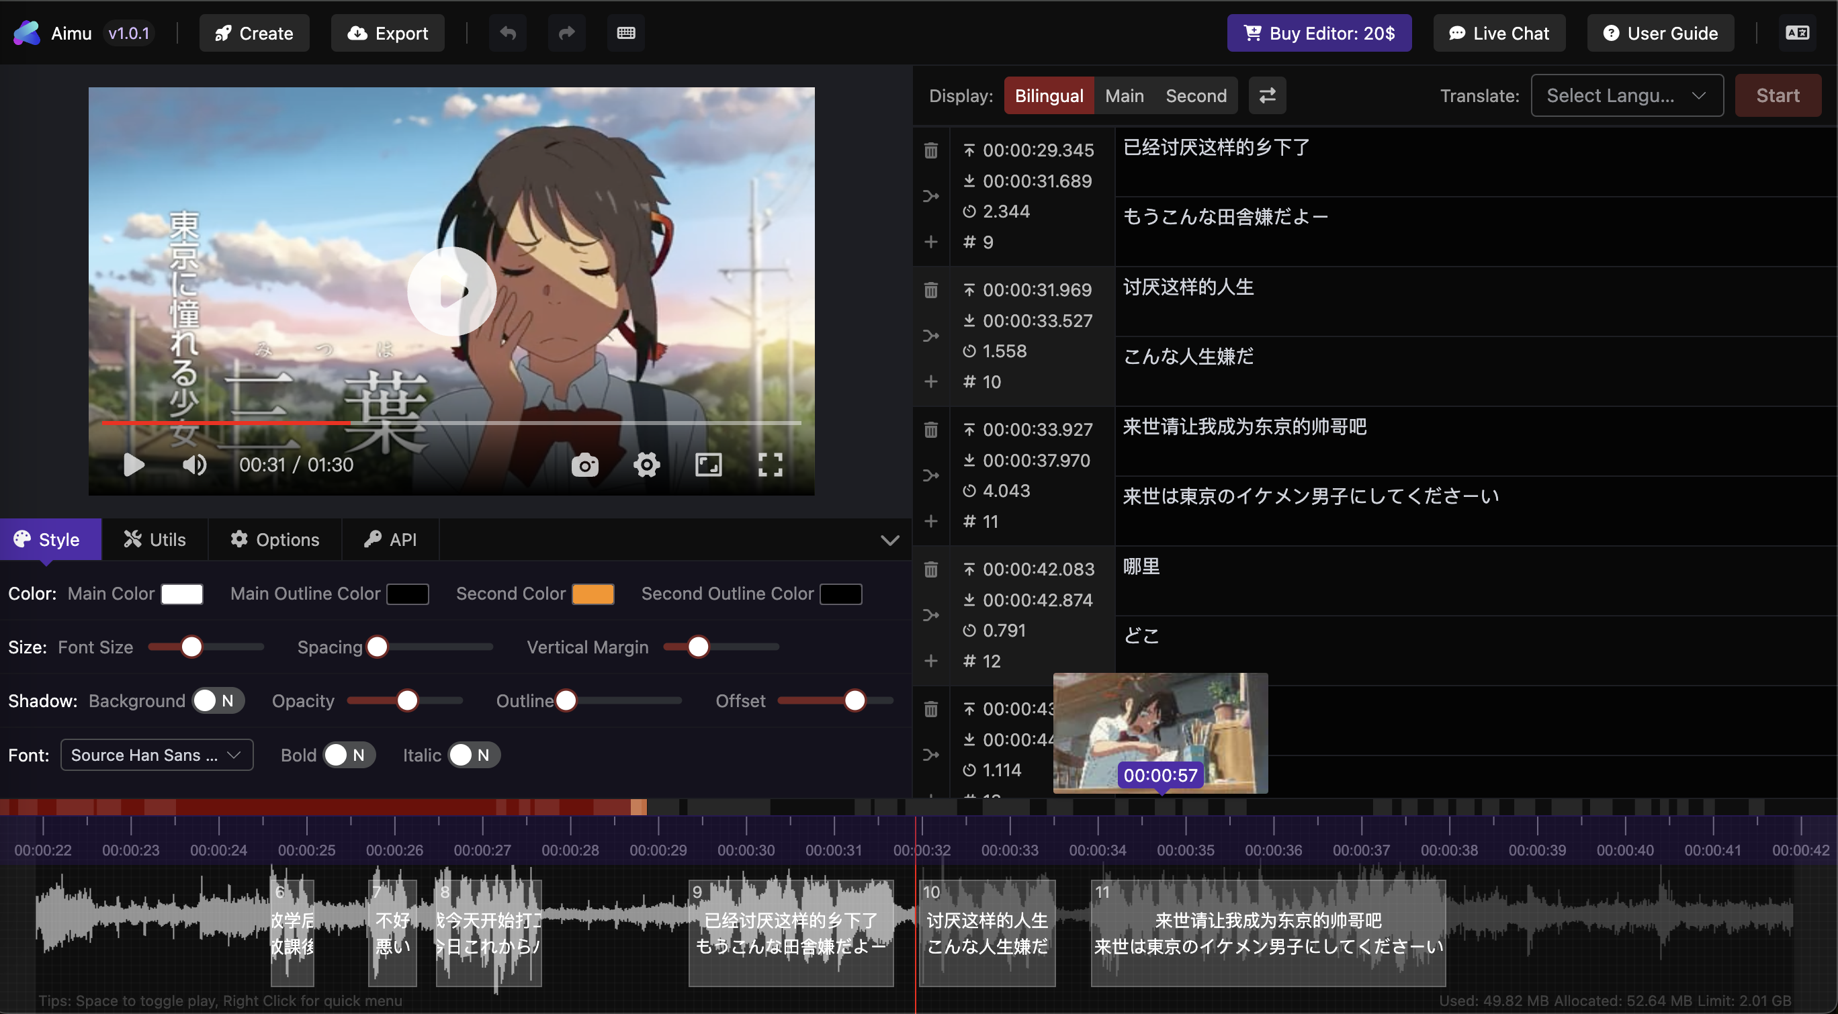
Task: Mute the video volume icon
Action: pos(194,465)
